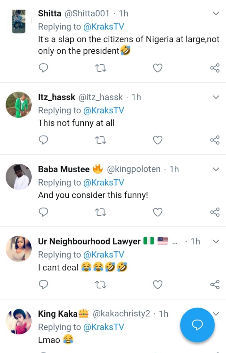Like Shitta's tweet
The width and height of the screenshot is (226, 353).
pyautogui.click(x=158, y=68)
